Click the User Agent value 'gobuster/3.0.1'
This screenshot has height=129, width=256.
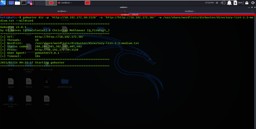tap(47, 53)
